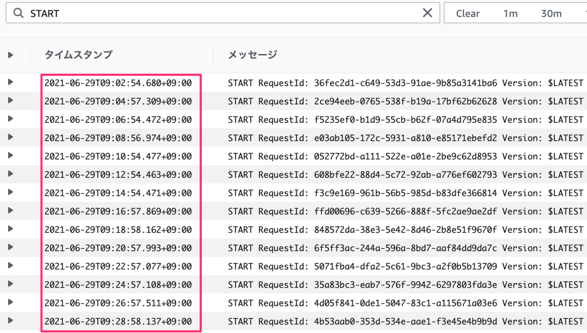587x333 pixels.
Task: Expand the log event at 09:10:54
Action: (x=10, y=156)
